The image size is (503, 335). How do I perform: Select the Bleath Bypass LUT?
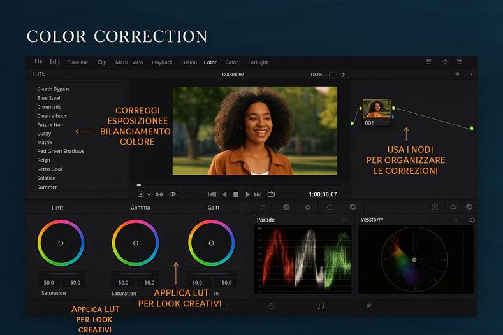[54, 89]
